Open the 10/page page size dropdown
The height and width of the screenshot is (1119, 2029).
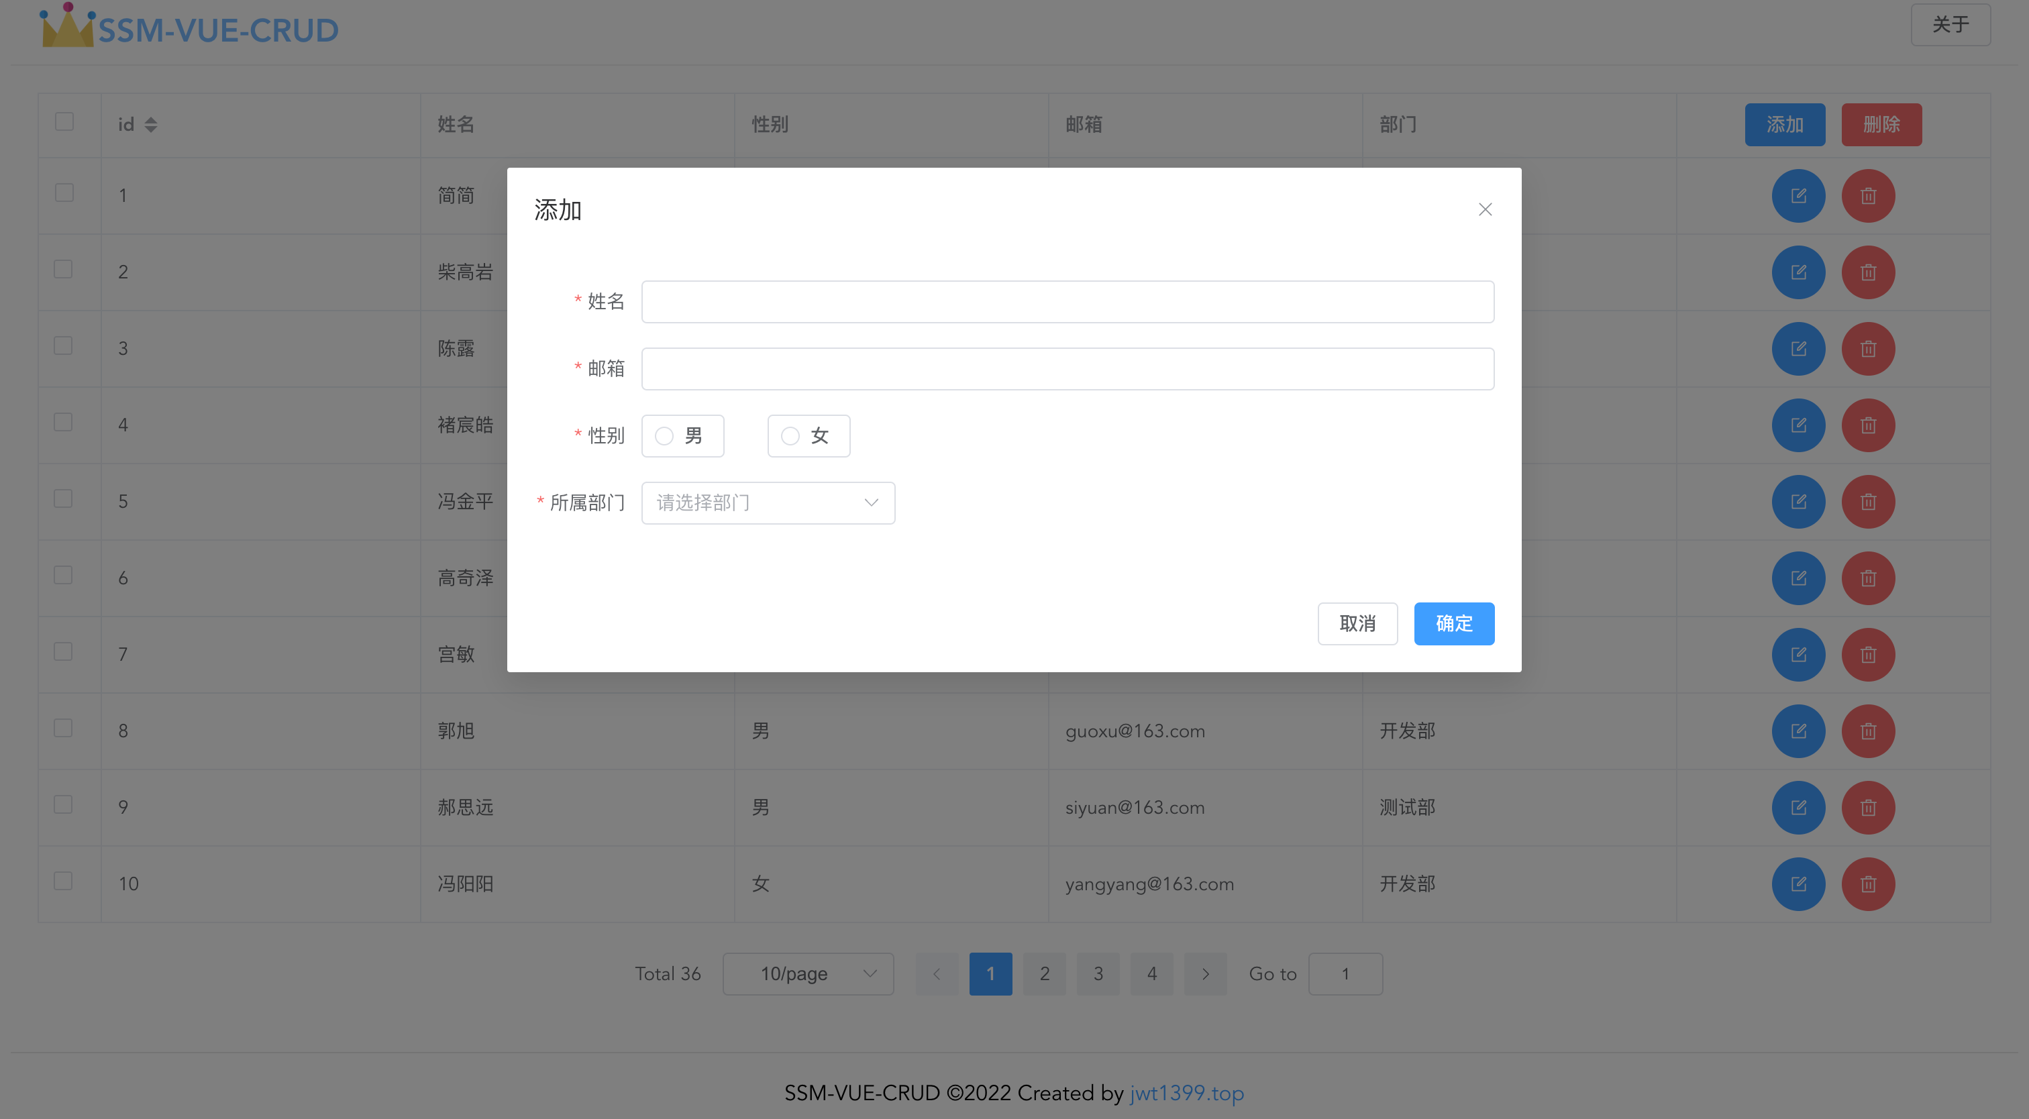tap(807, 974)
